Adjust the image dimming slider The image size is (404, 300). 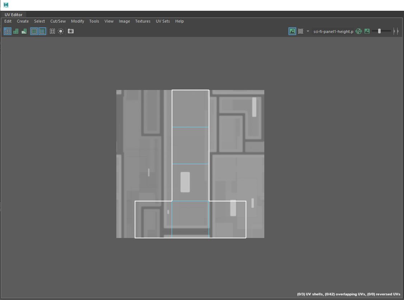[x=379, y=31]
